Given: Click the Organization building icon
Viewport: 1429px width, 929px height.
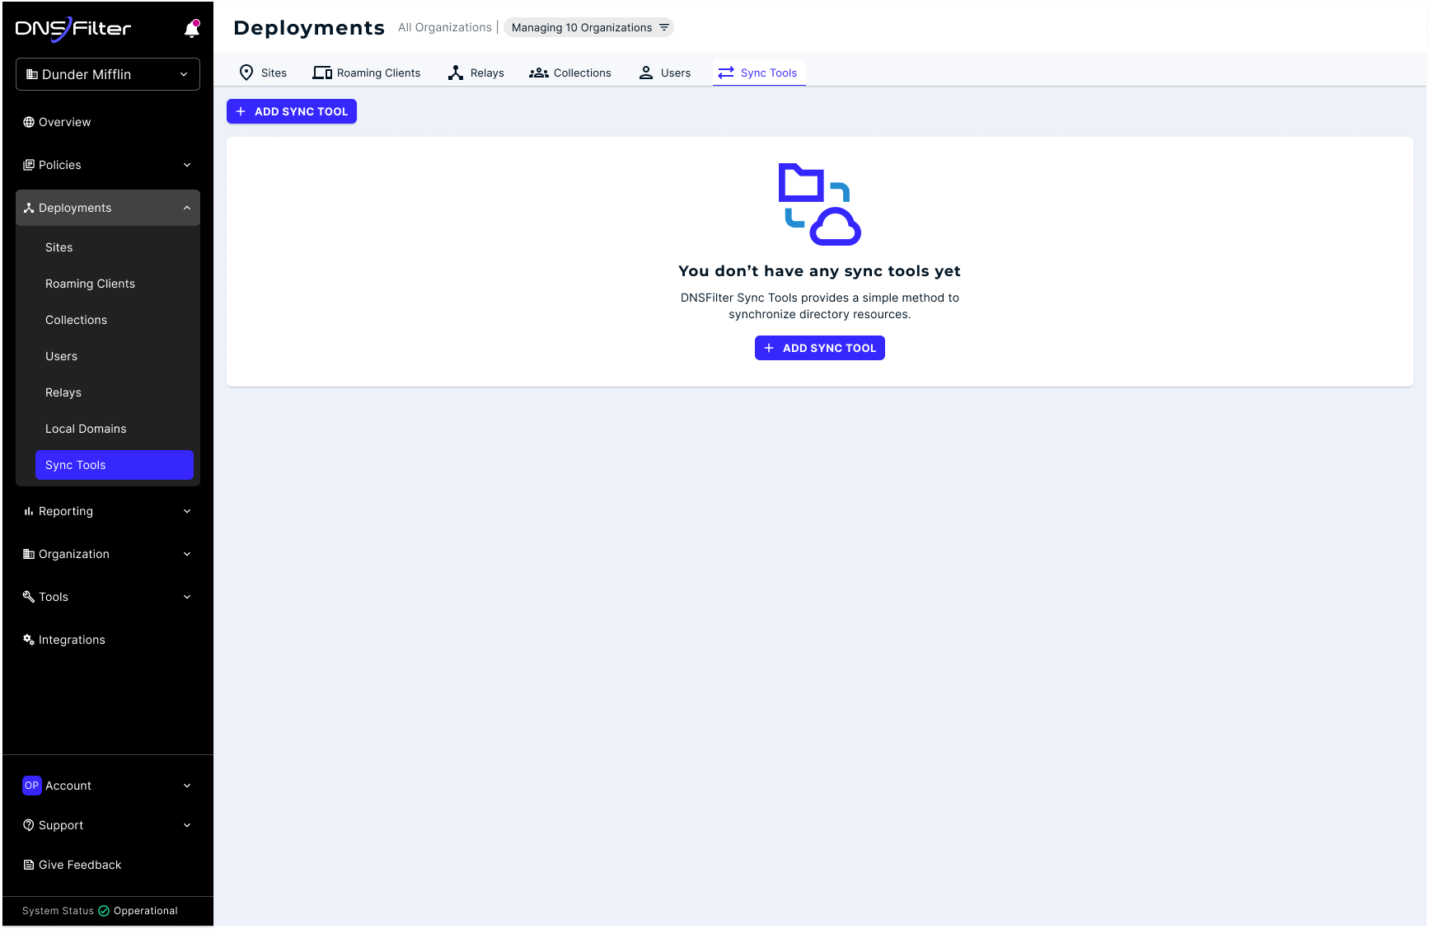Looking at the screenshot, I should pos(29,554).
